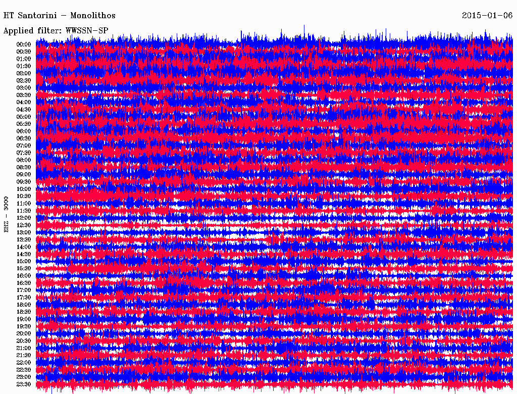
Task: Select the 20:00 time label
Action: 24,333
